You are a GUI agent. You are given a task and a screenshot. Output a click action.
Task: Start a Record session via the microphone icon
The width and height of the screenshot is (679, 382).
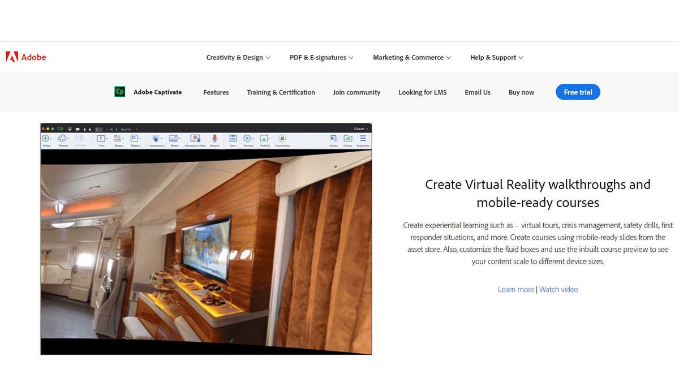click(x=214, y=138)
